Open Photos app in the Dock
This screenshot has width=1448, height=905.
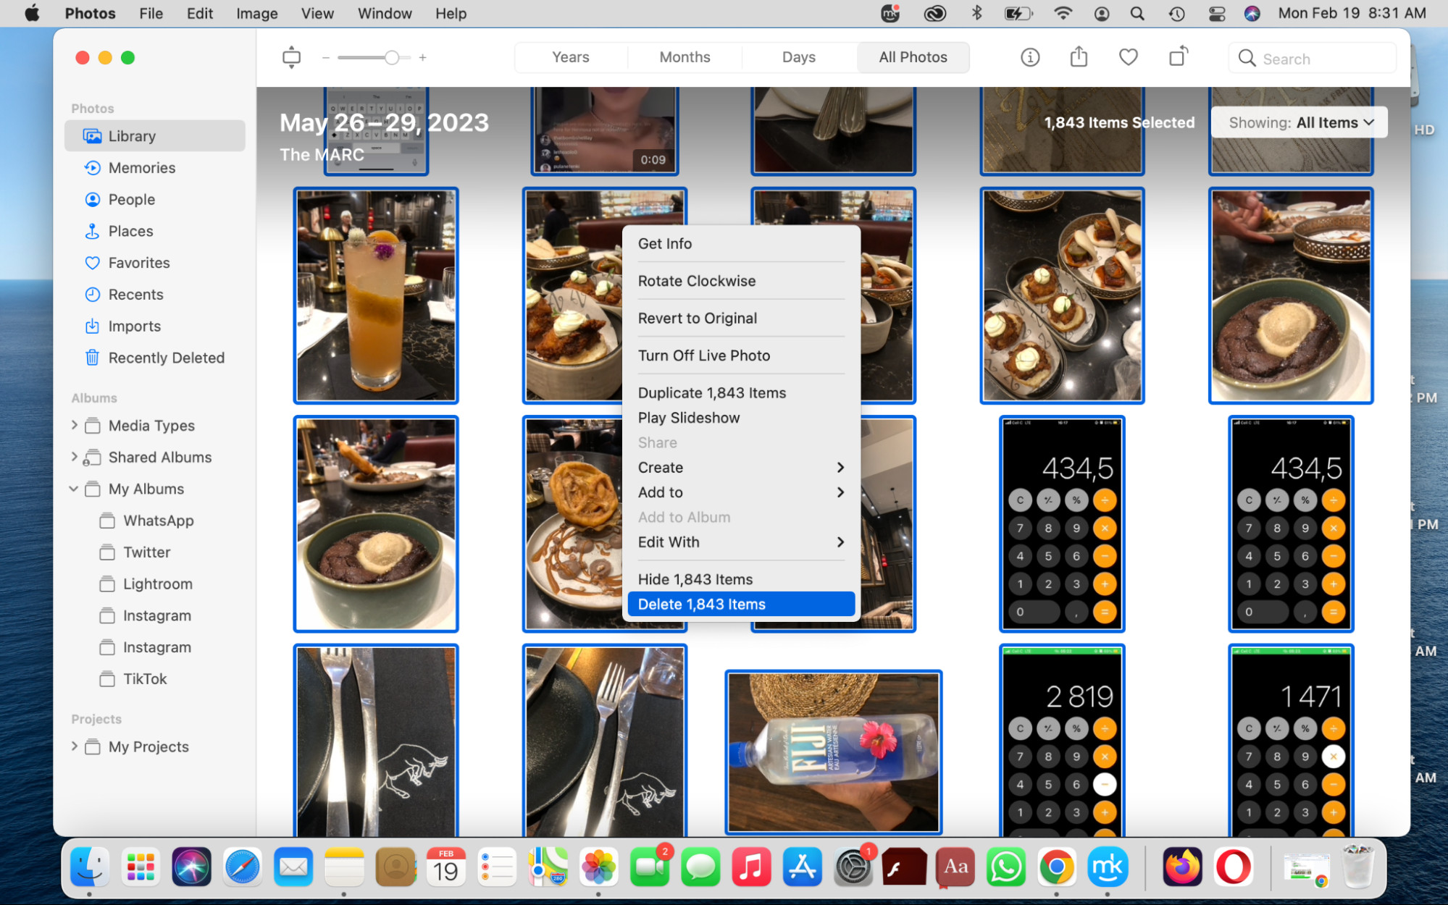point(598,867)
